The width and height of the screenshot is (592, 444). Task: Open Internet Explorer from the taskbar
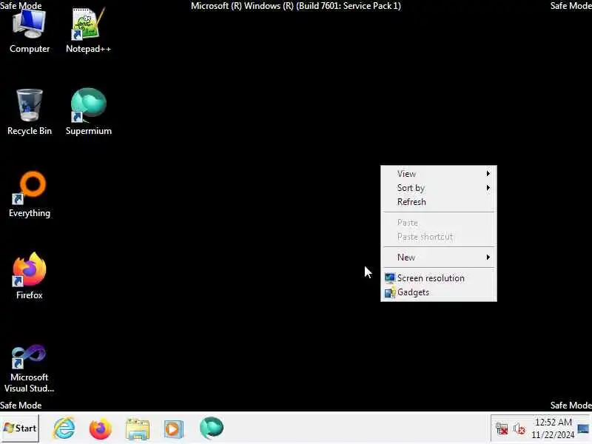tap(64, 428)
